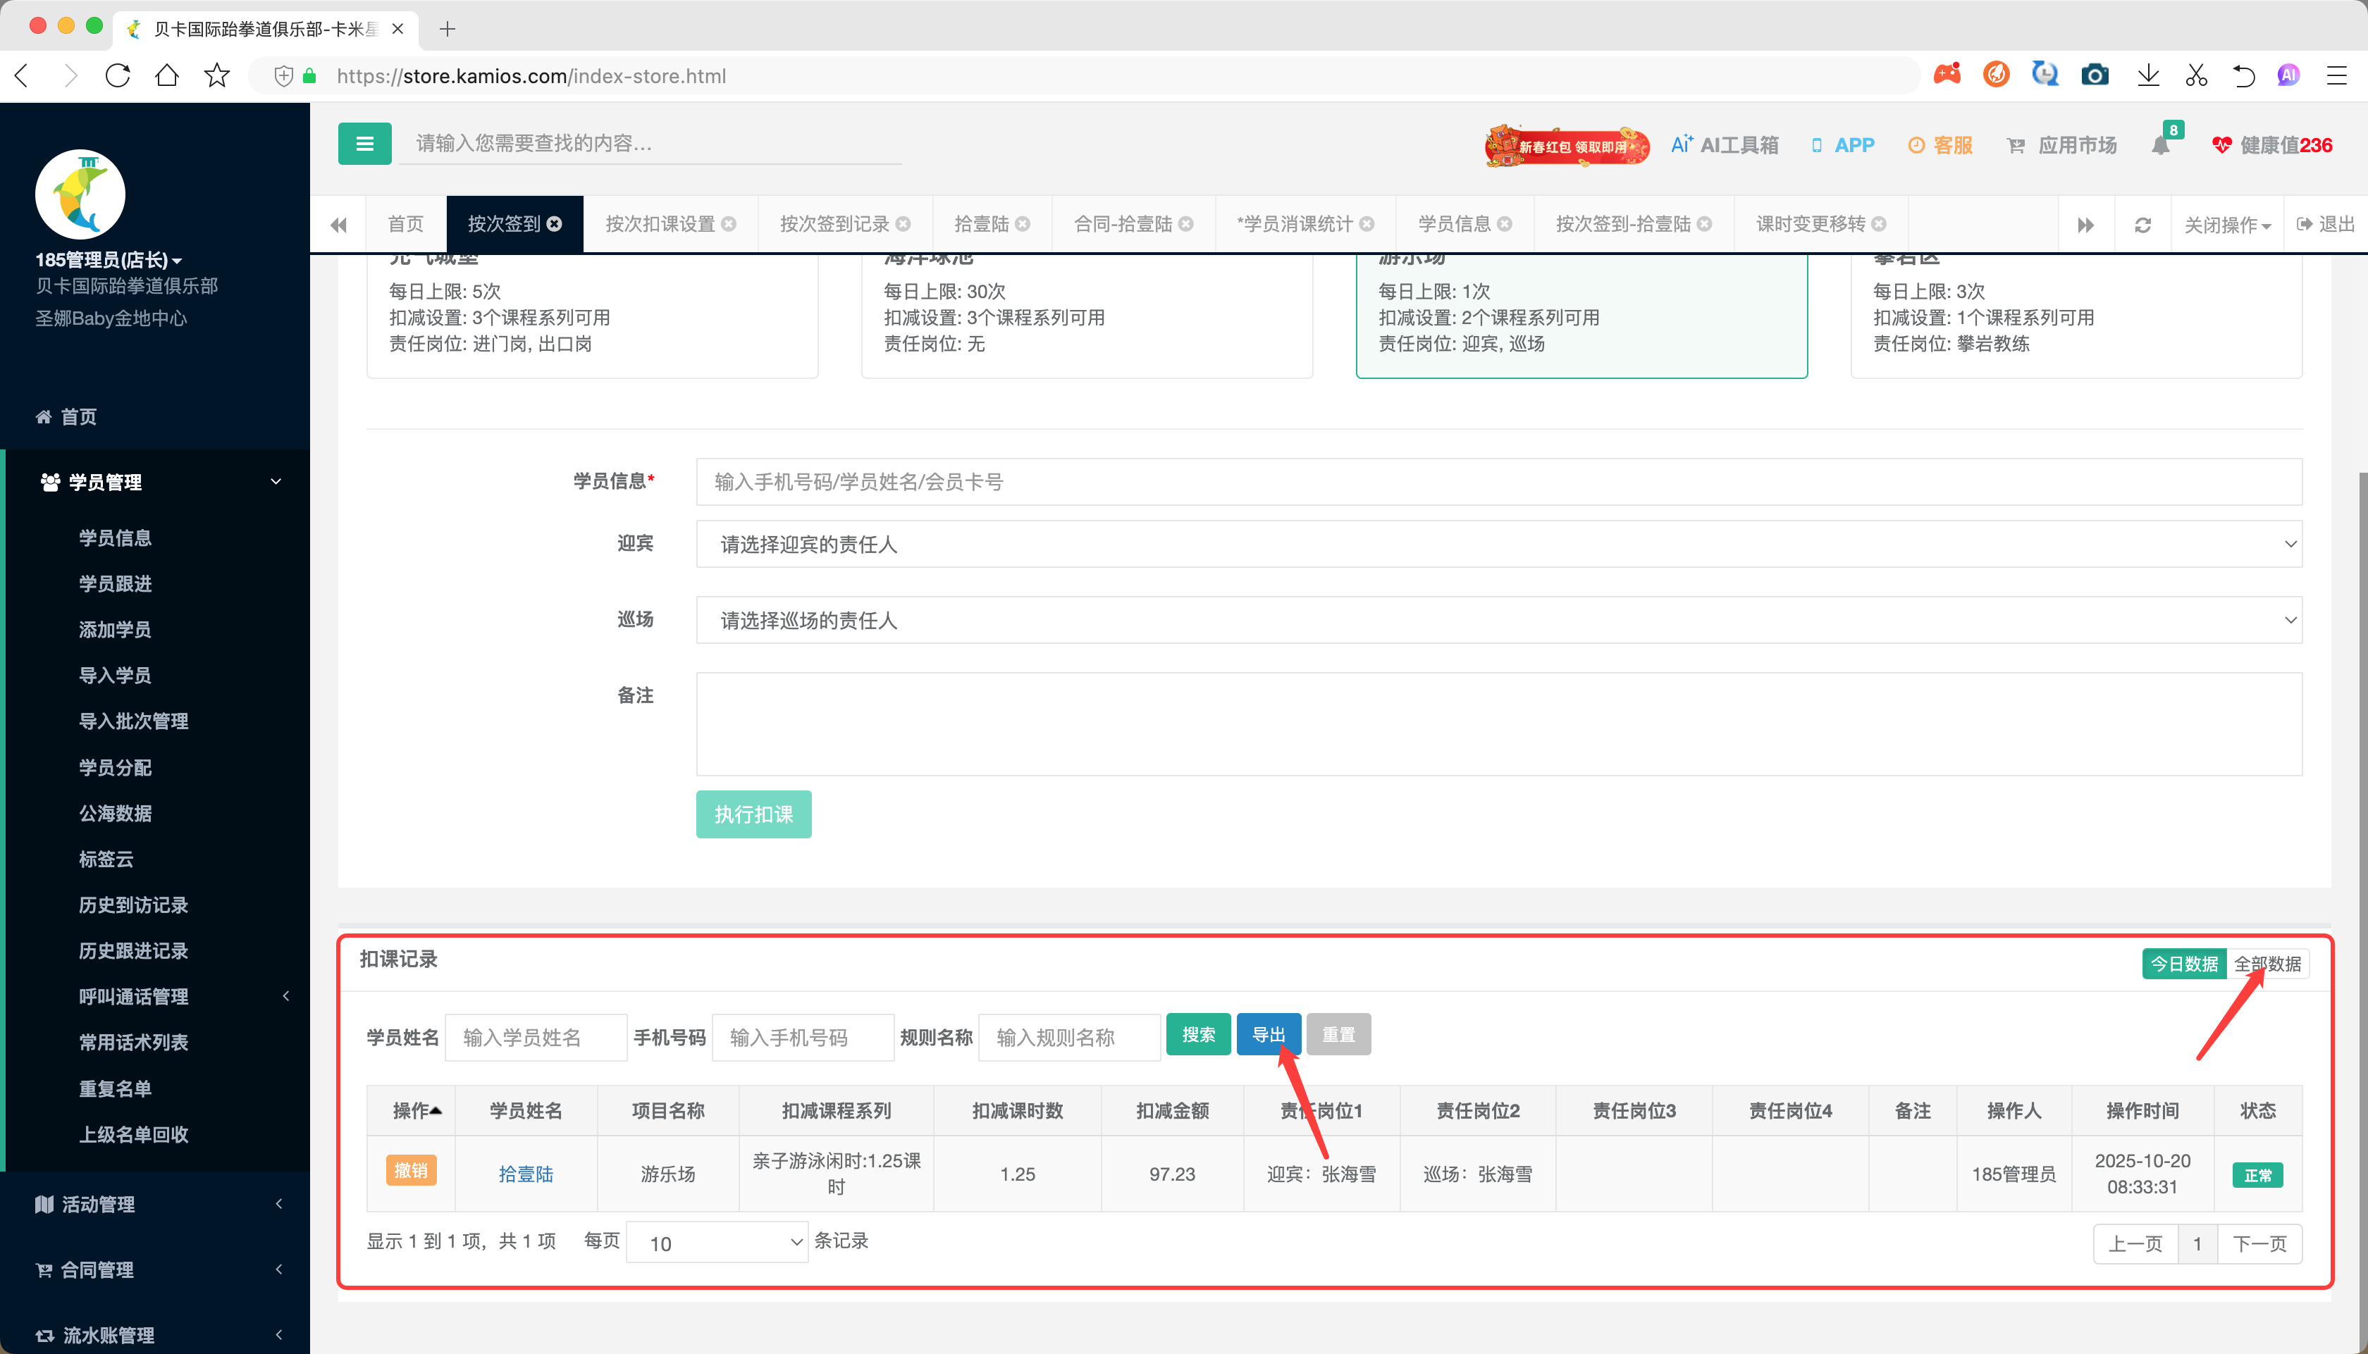Click the 学员信息 search input
Viewport: 2368px width, 1354px height.
[x=1498, y=482]
